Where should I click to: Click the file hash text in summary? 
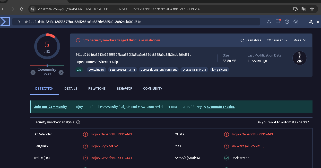[x=133, y=55]
